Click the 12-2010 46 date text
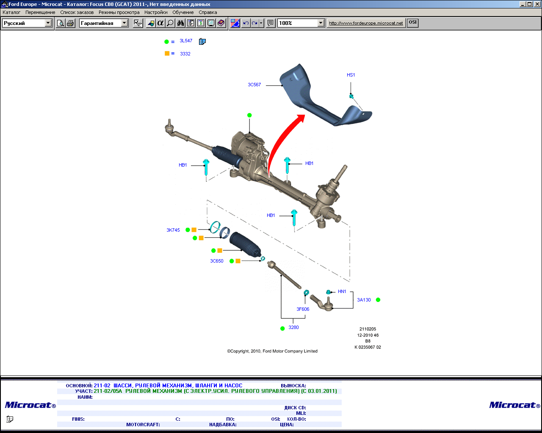 (368, 335)
